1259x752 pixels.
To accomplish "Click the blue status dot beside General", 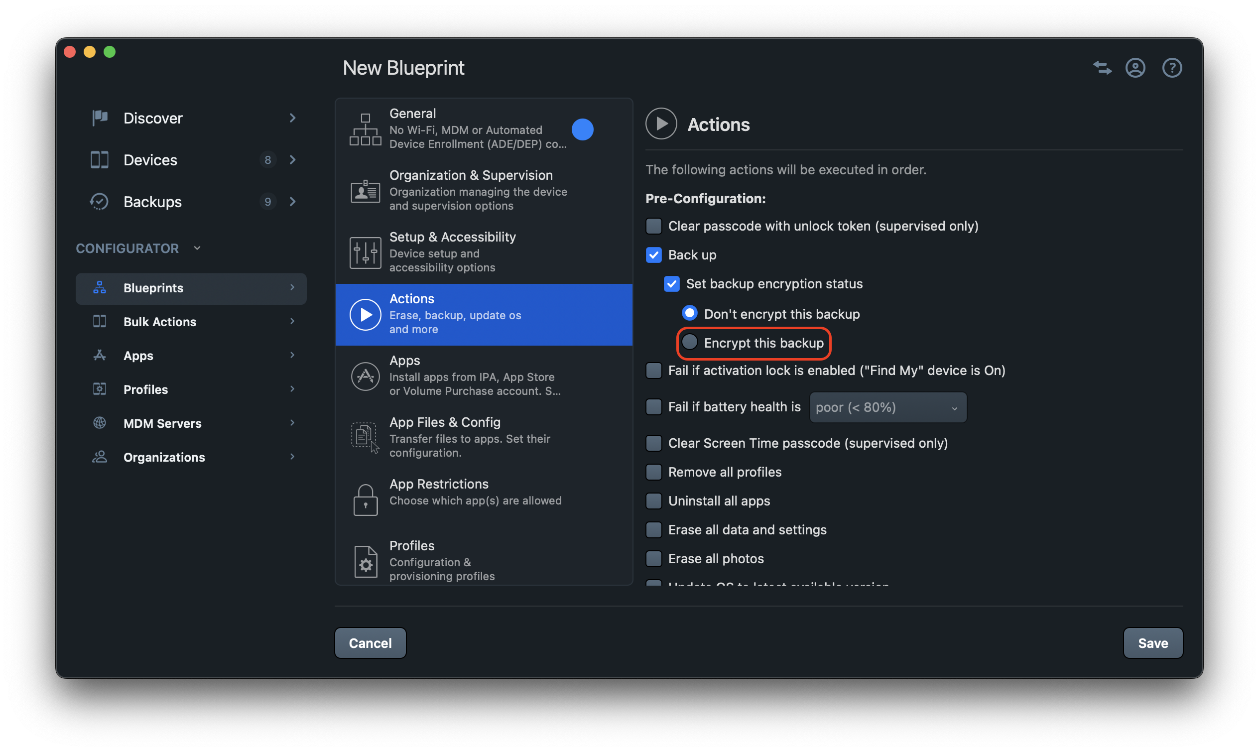I will pos(583,129).
